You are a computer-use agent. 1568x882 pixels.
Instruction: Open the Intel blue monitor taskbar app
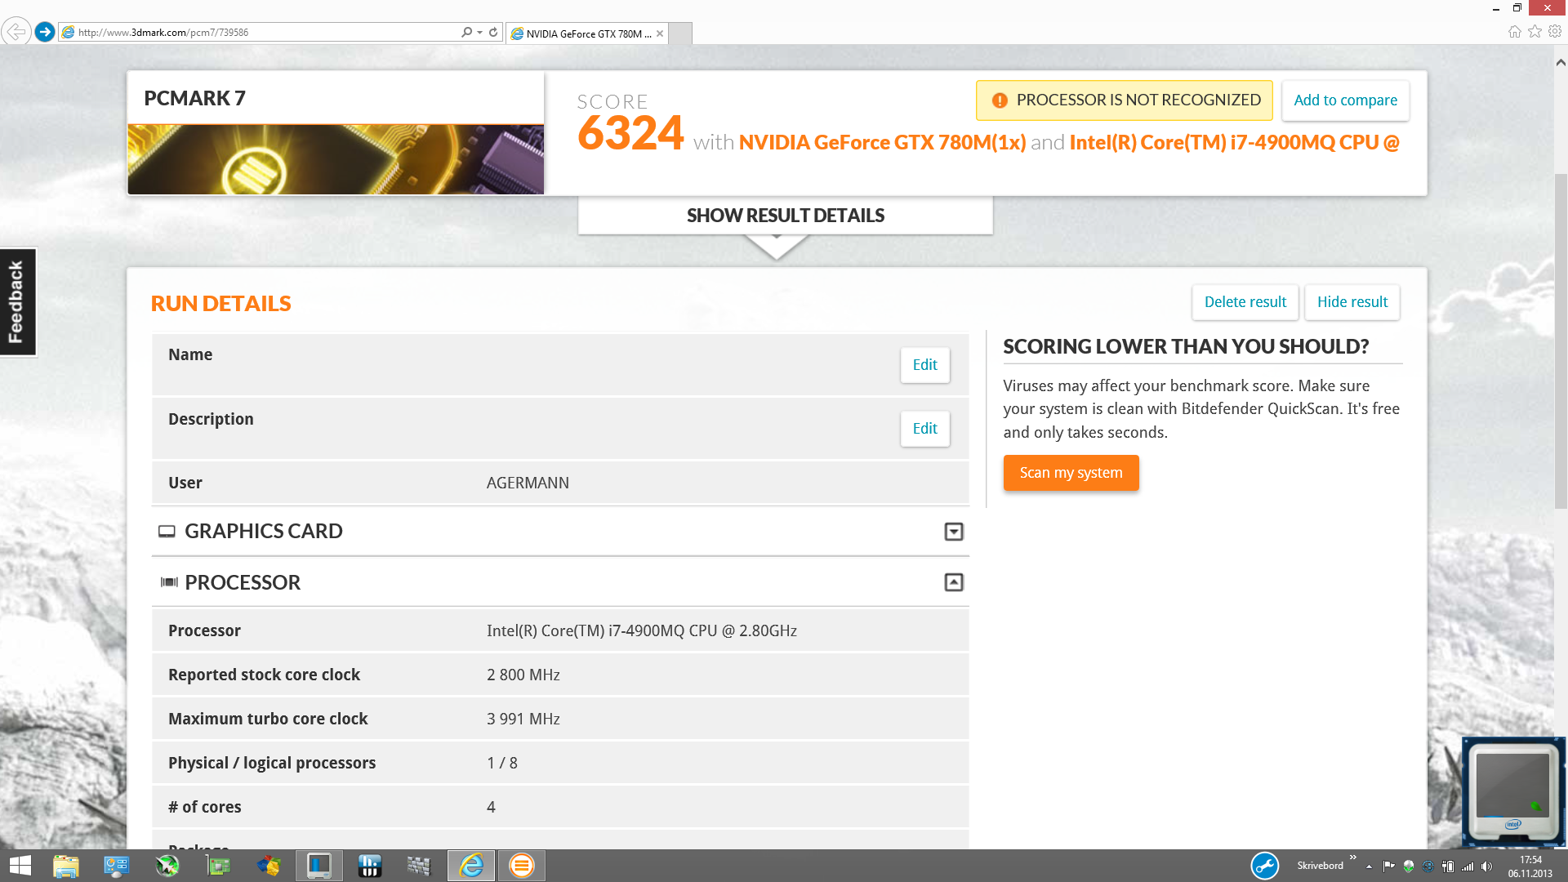(x=318, y=866)
